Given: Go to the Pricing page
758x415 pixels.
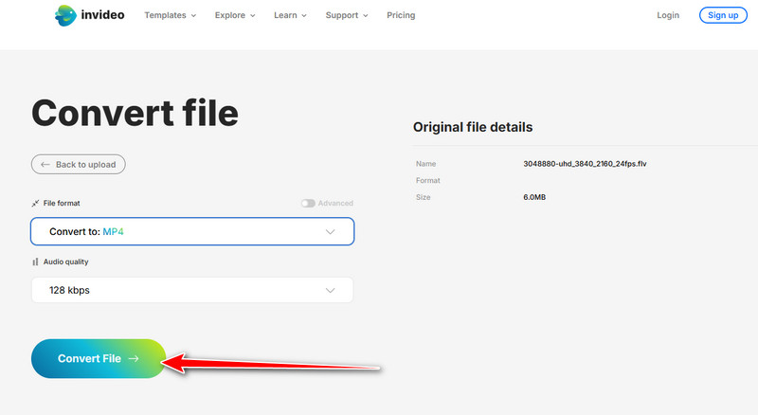Looking at the screenshot, I should 401,15.
